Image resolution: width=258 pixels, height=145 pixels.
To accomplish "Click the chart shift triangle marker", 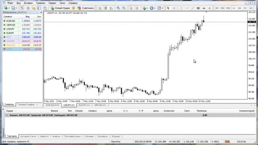I will [x=206, y=12].
